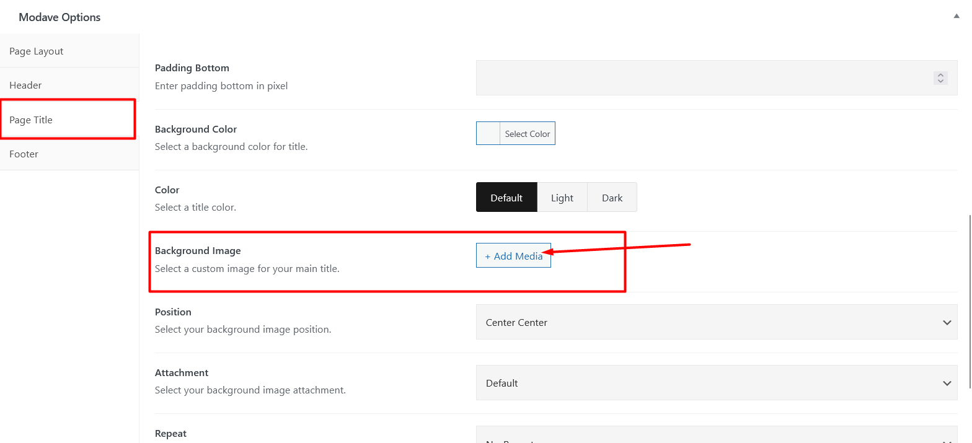Collapse the Modave Options panel arrow
This screenshot has height=443, width=972.
(x=957, y=17)
